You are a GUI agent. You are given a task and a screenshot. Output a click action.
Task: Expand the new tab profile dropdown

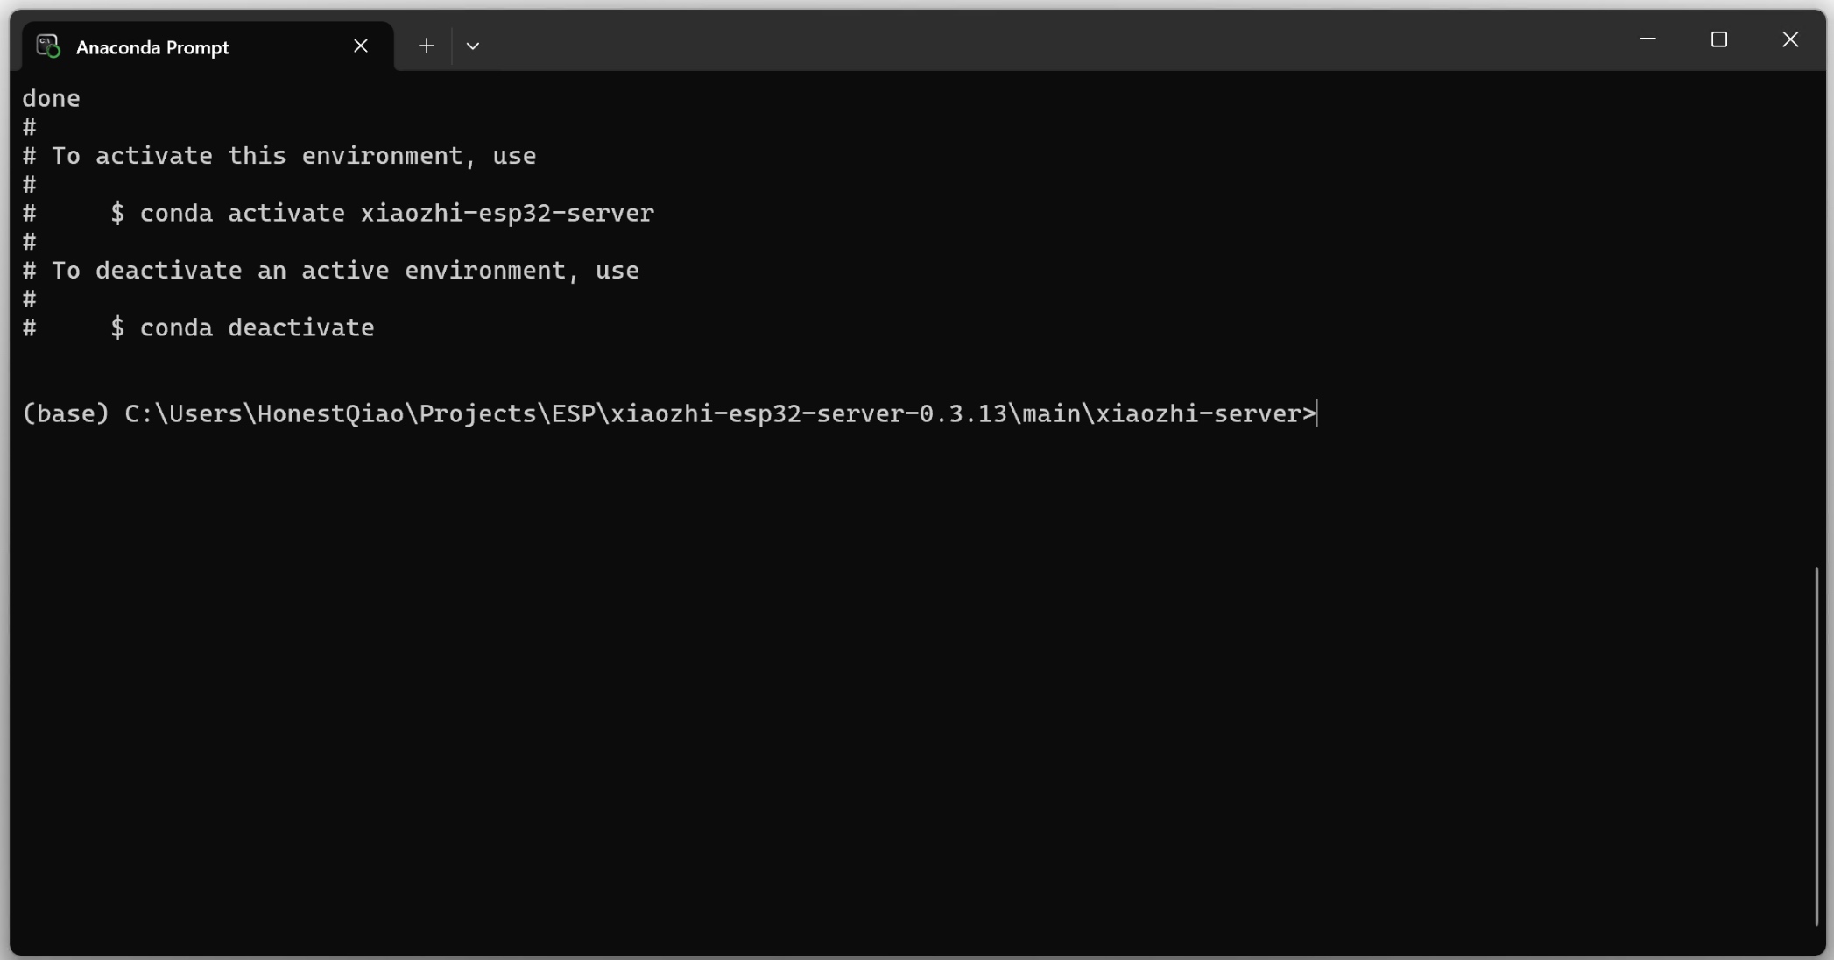pyautogui.click(x=473, y=46)
